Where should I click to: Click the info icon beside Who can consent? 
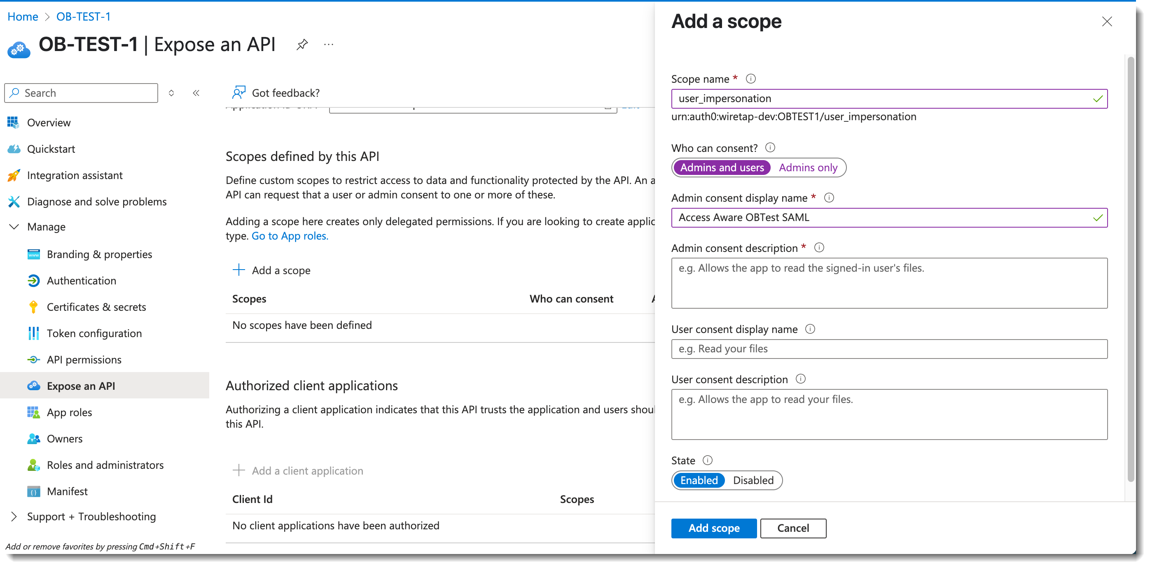coord(770,147)
